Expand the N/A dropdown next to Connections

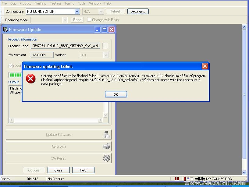click(101, 12)
